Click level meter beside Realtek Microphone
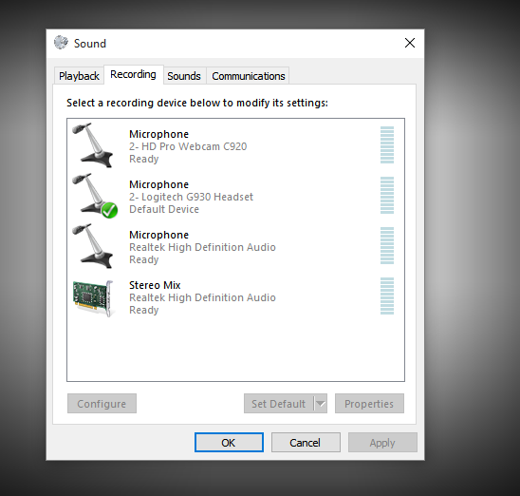This screenshot has height=496, width=520. (x=387, y=246)
